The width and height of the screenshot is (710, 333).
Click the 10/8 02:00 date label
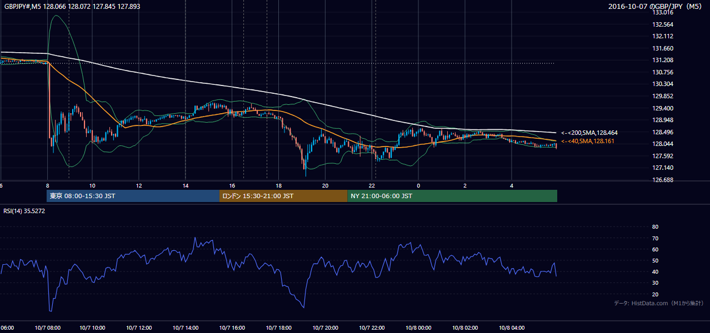click(x=465, y=328)
